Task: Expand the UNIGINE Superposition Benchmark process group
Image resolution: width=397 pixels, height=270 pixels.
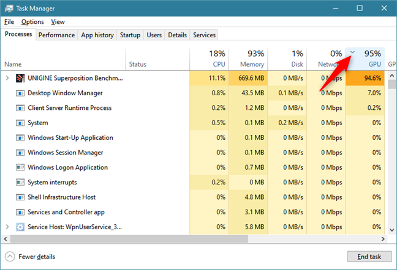Action: pos(7,78)
